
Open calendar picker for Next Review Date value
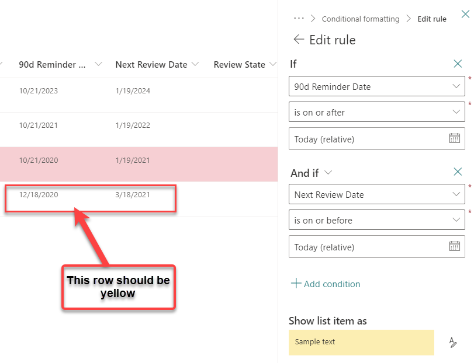point(454,246)
